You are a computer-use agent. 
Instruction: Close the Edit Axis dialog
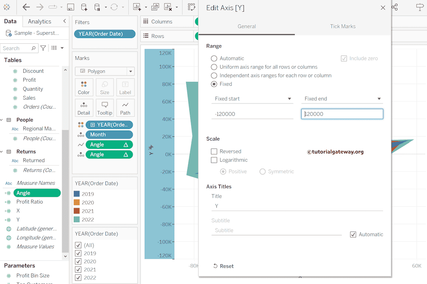383,8
